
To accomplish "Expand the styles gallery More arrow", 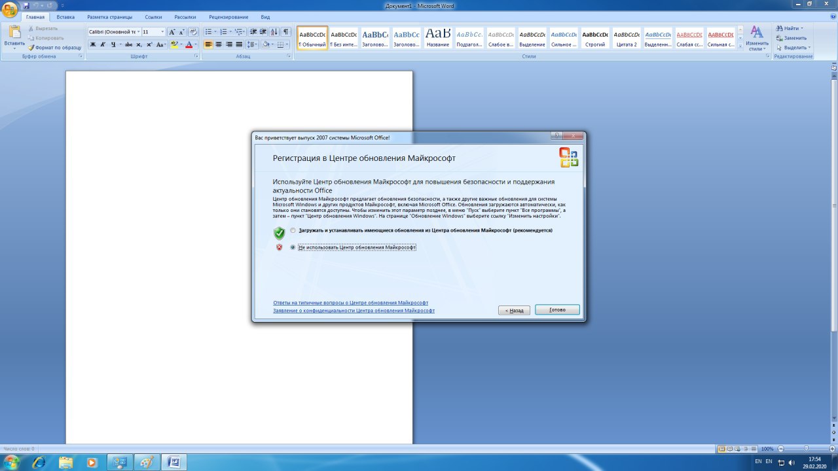I will tap(740, 47).
